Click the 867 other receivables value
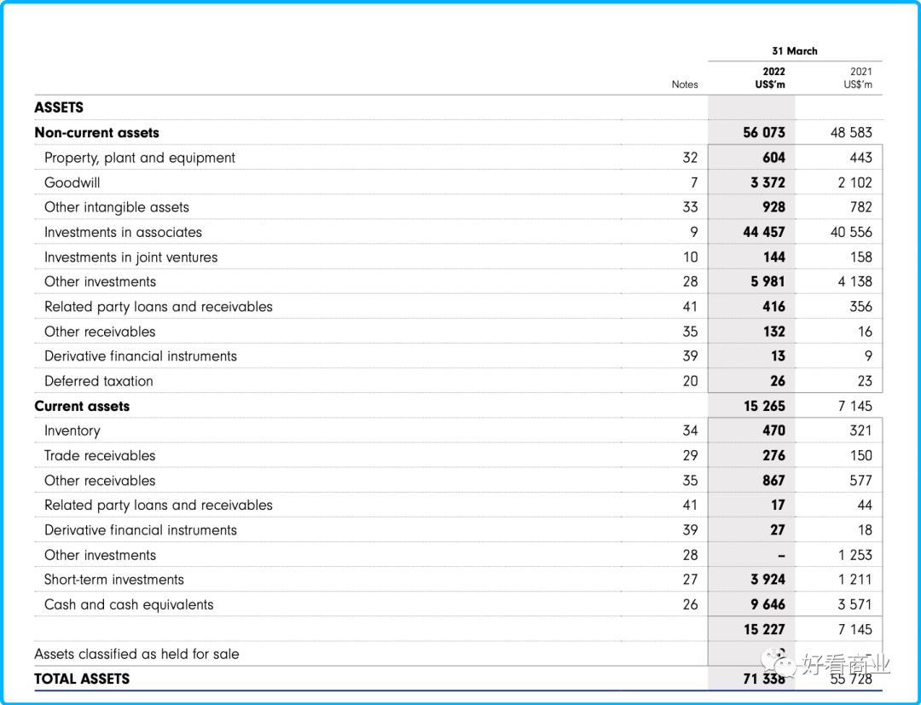The image size is (921, 705). click(x=773, y=481)
